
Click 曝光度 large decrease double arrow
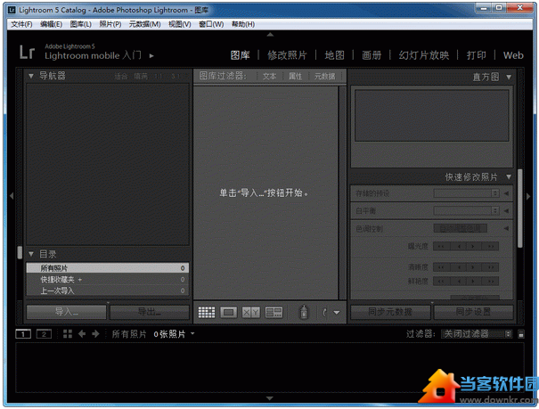[x=441, y=246]
